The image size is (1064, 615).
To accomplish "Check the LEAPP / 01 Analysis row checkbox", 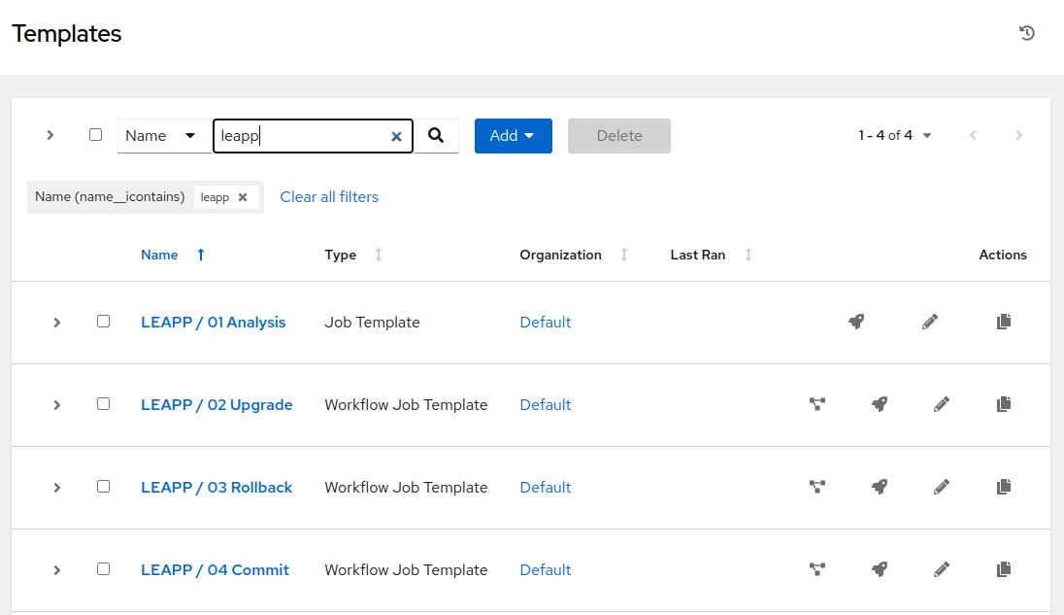I will tap(103, 321).
